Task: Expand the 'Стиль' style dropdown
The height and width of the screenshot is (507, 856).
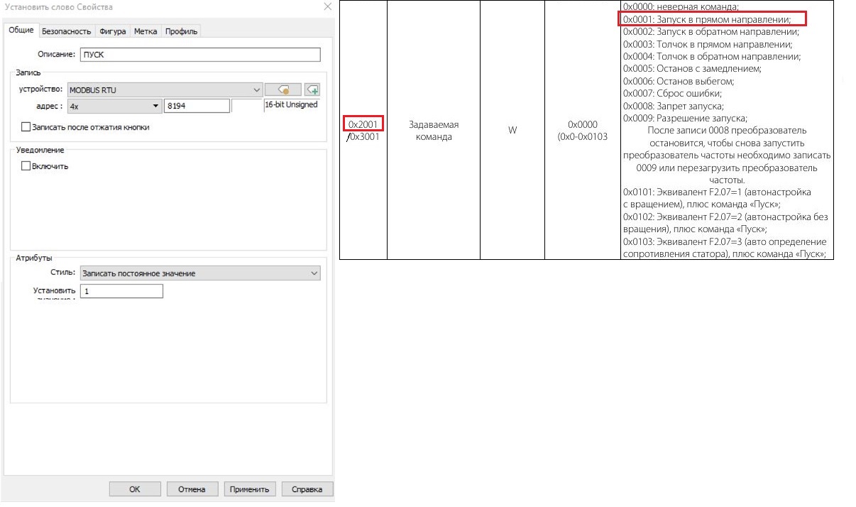Action: (x=314, y=273)
